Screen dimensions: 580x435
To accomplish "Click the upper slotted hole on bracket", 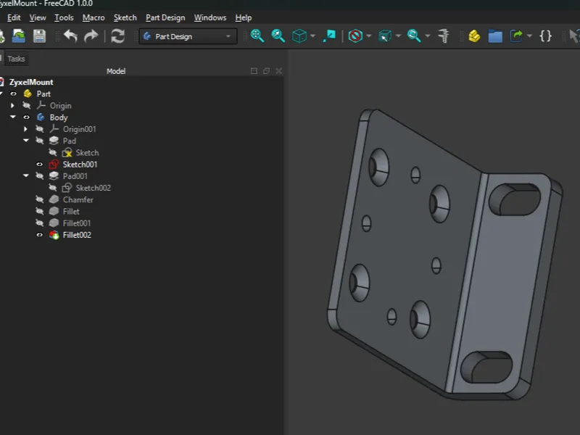I will point(515,200).
